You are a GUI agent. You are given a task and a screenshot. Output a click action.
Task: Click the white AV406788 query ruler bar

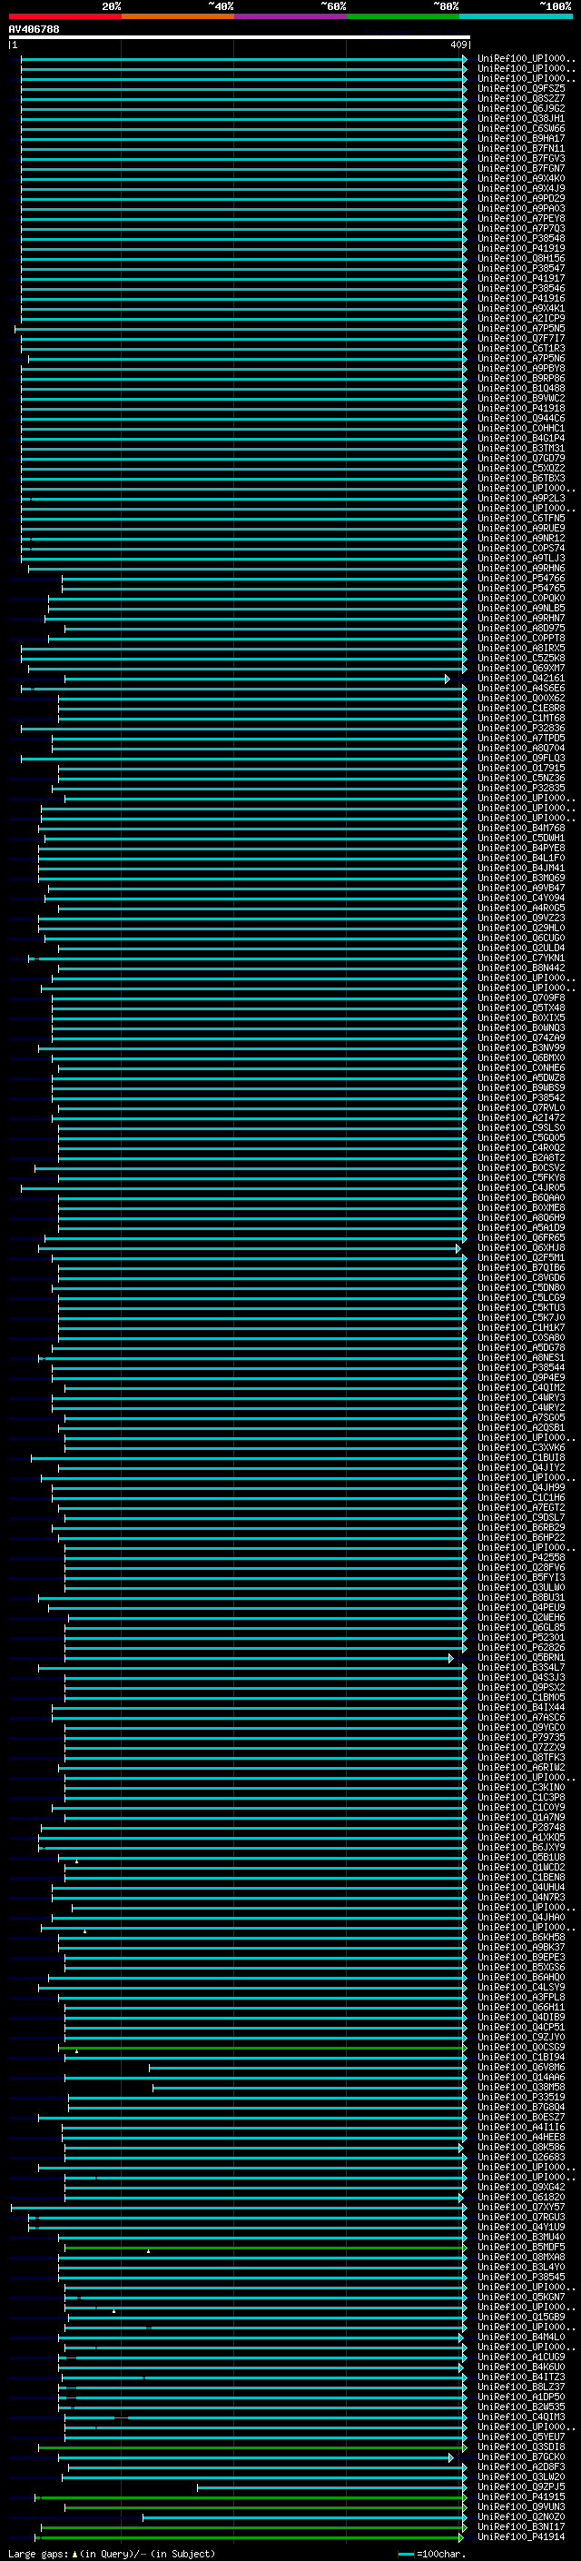239,38
